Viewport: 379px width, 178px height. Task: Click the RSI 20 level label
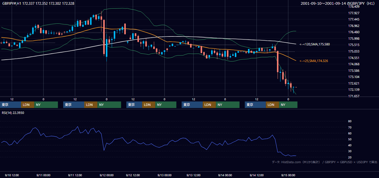coord(350,157)
